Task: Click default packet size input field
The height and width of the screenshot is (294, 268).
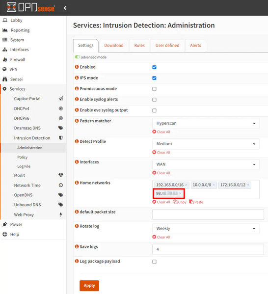Action: [x=208, y=214]
